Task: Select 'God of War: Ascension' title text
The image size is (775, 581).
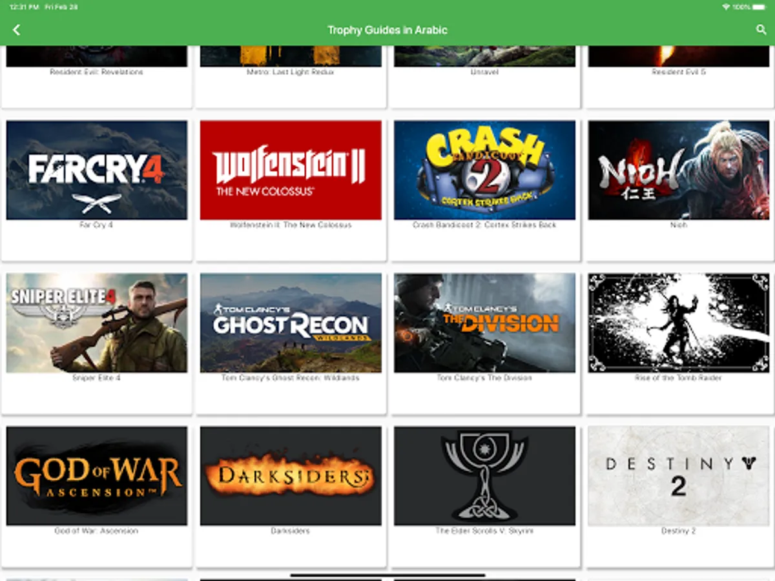Action: click(x=96, y=531)
